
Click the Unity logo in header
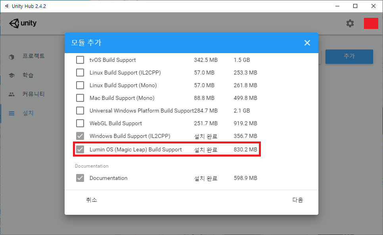(23, 23)
